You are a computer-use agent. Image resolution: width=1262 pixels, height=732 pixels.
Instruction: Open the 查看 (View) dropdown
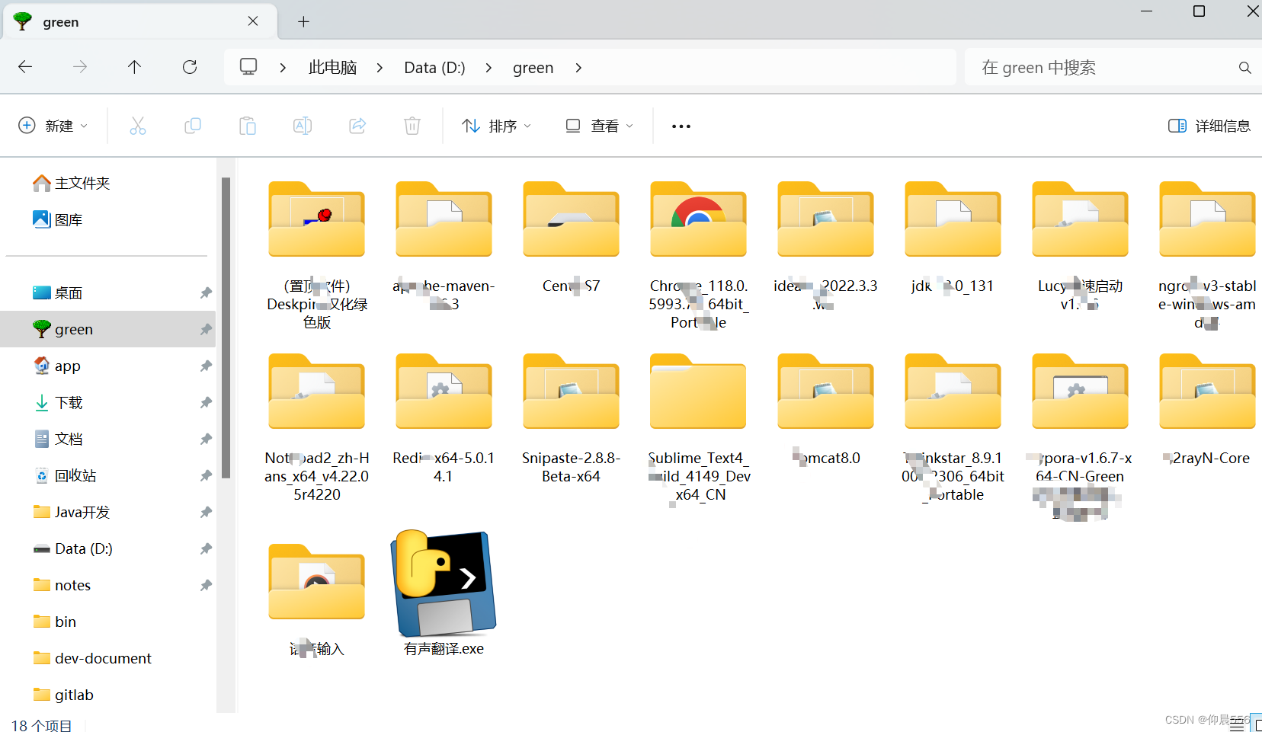click(x=599, y=126)
